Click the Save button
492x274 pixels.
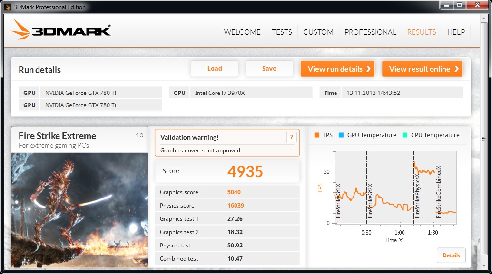pyautogui.click(x=269, y=69)
